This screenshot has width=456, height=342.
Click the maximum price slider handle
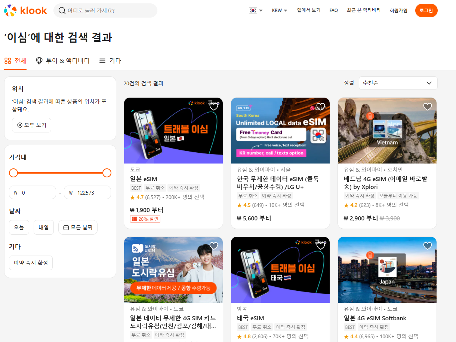(x=107, y=173)
